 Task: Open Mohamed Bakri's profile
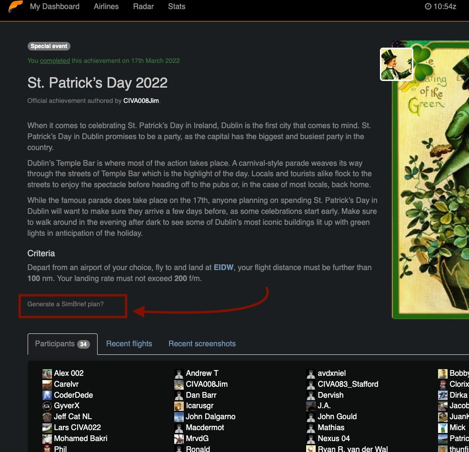coord(81,439)
